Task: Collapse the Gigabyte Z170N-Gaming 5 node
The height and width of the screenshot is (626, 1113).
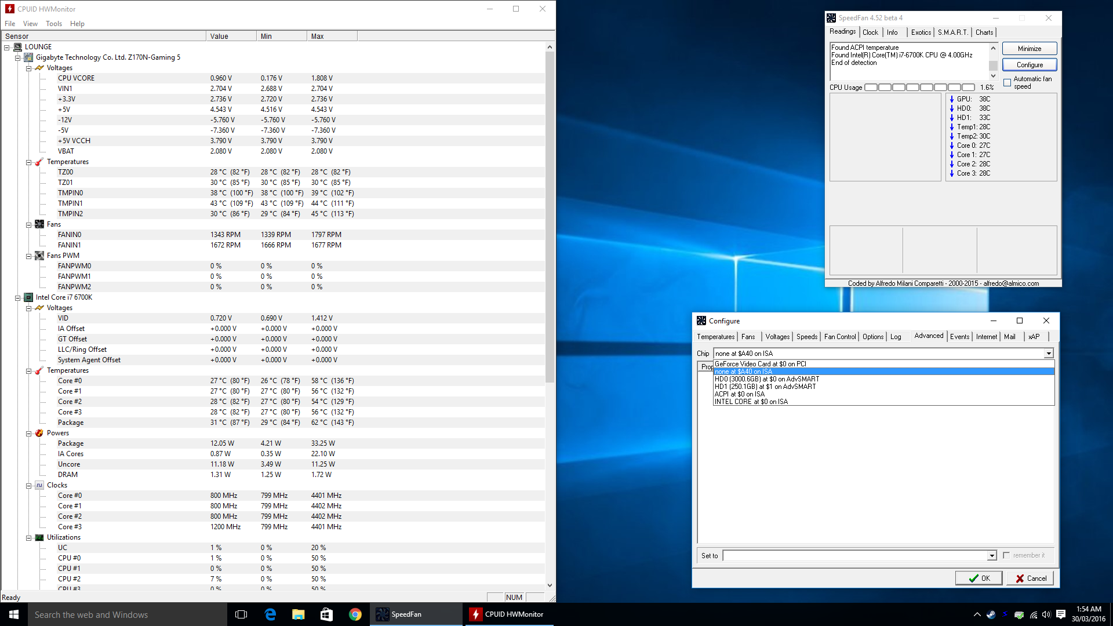Action: click(17, 57)
